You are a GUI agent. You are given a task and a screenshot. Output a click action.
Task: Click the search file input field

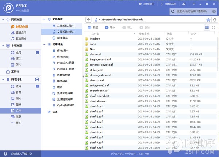[193, 11]
